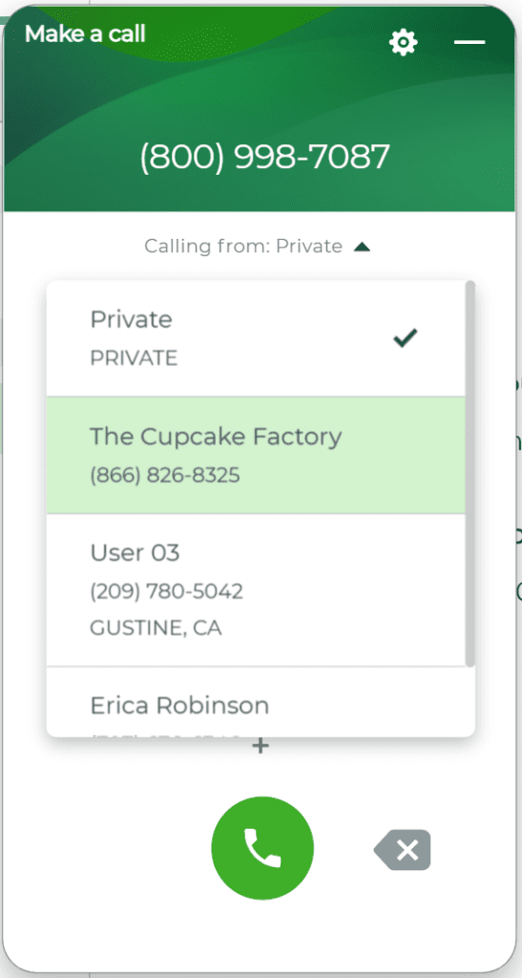Delete last digit with backspace icon
Screen dimensions: 522x978
[x=403, y=849]
